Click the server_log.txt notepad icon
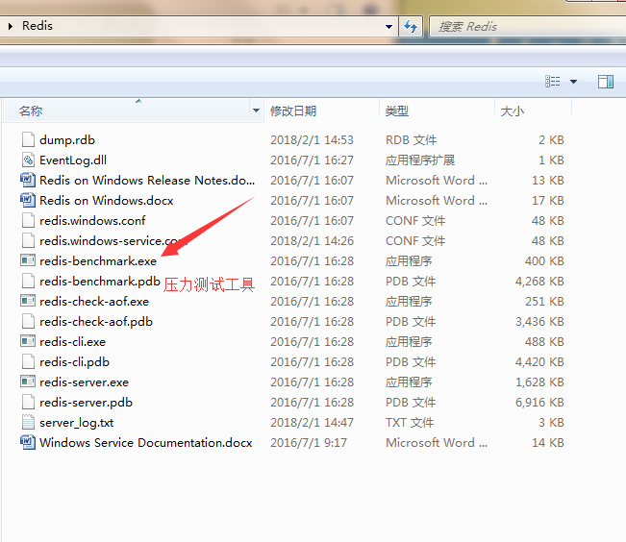 28,422
